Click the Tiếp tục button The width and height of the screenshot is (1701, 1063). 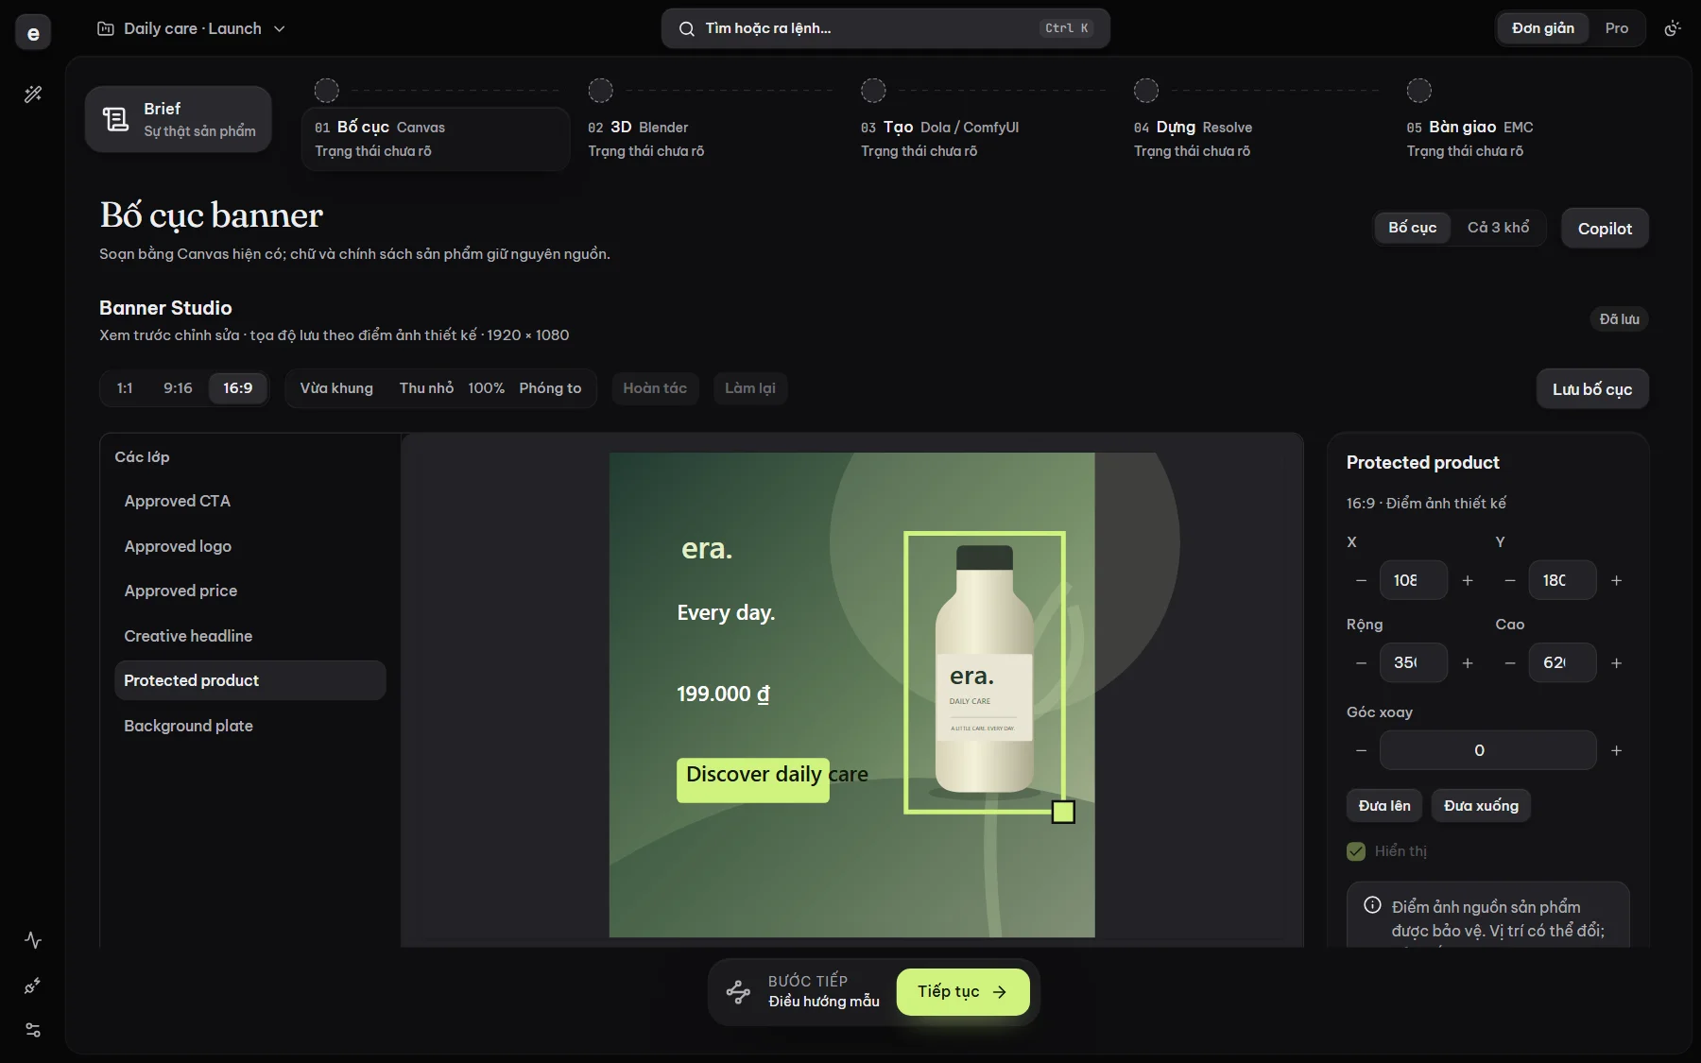[x=963, y=992]
